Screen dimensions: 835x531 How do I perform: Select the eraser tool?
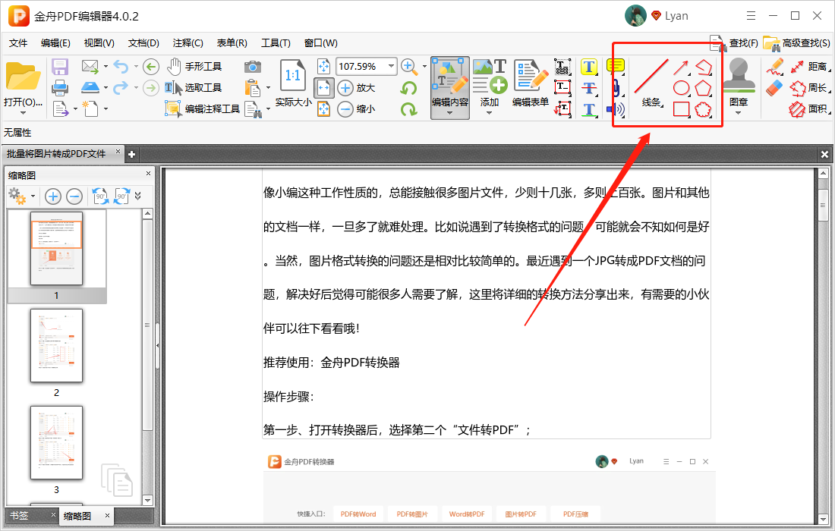(x=775, y=88)
